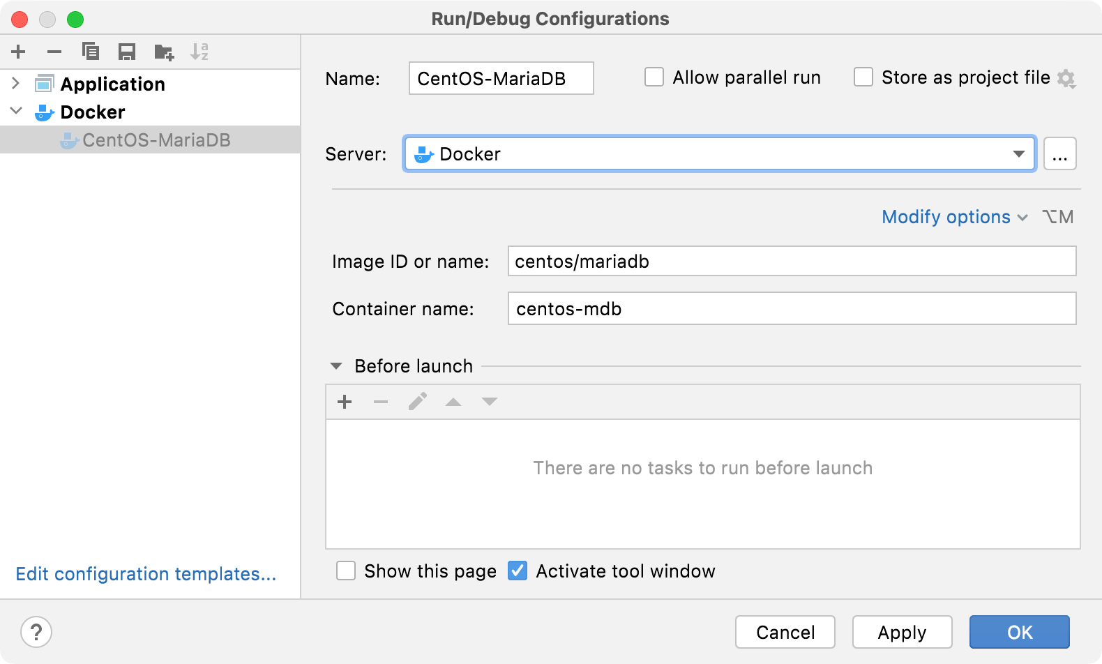Remove the selected configuration
Viewport: 1102px width, 664px height.
click(x=54, y=52)
